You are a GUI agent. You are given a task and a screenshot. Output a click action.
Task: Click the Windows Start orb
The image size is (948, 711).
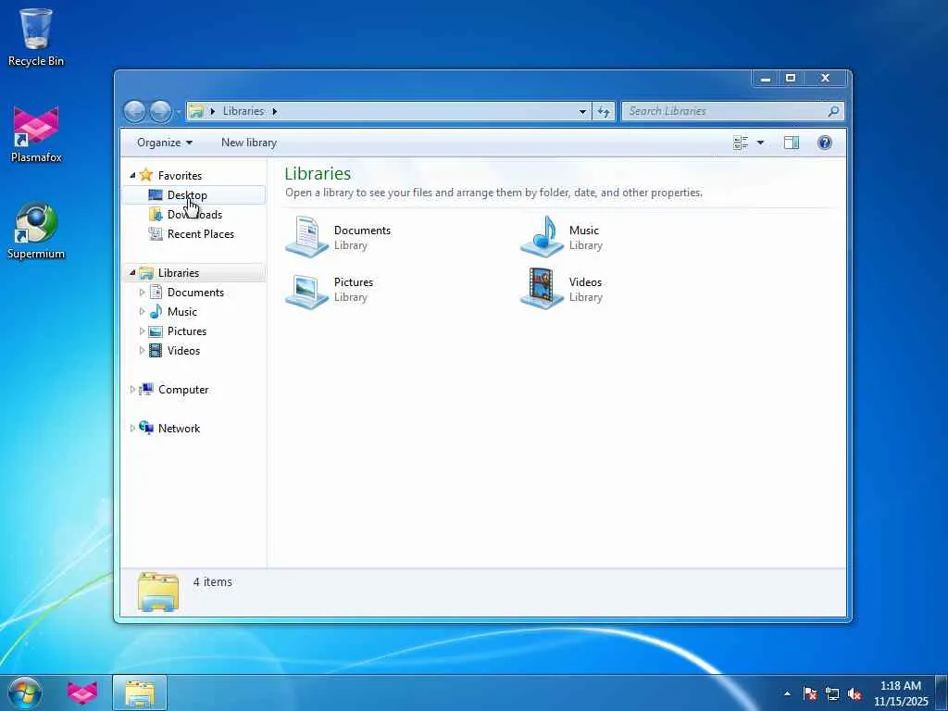(25, 692)
